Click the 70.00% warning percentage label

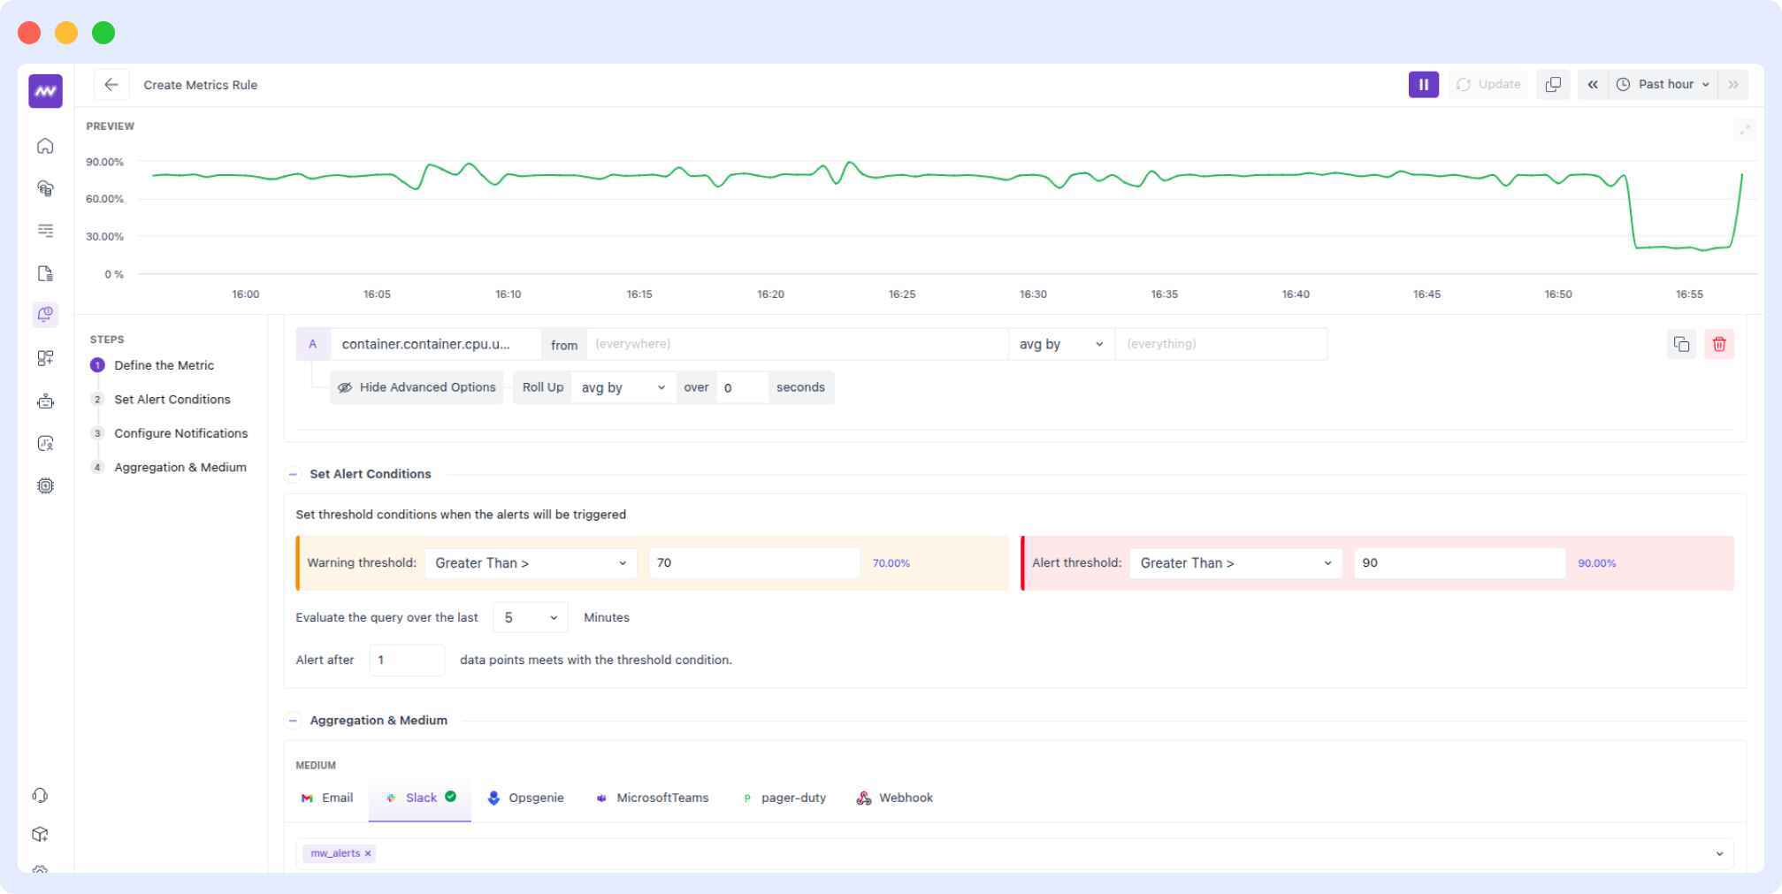(891, 563)
